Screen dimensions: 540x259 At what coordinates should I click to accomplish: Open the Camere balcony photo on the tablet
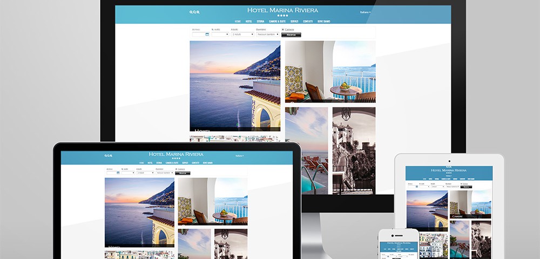[x=470, y=205]
